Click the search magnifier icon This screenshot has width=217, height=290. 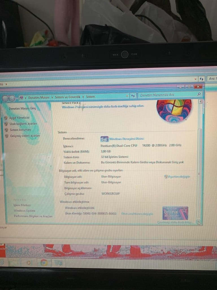(199, 94)
